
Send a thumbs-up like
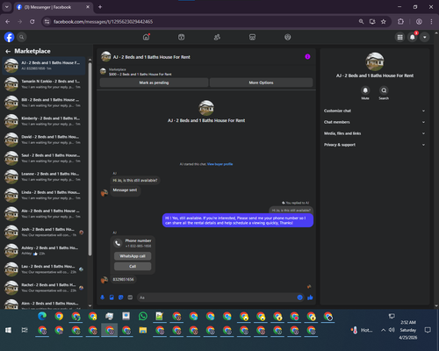pos(310,297)
